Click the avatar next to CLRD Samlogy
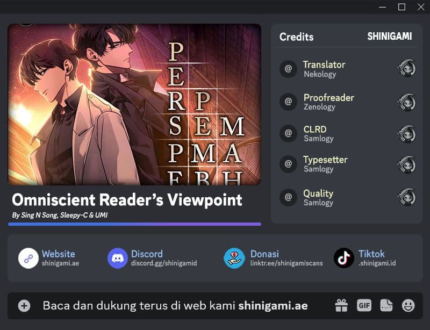The image size is (430, 330). 406,134
